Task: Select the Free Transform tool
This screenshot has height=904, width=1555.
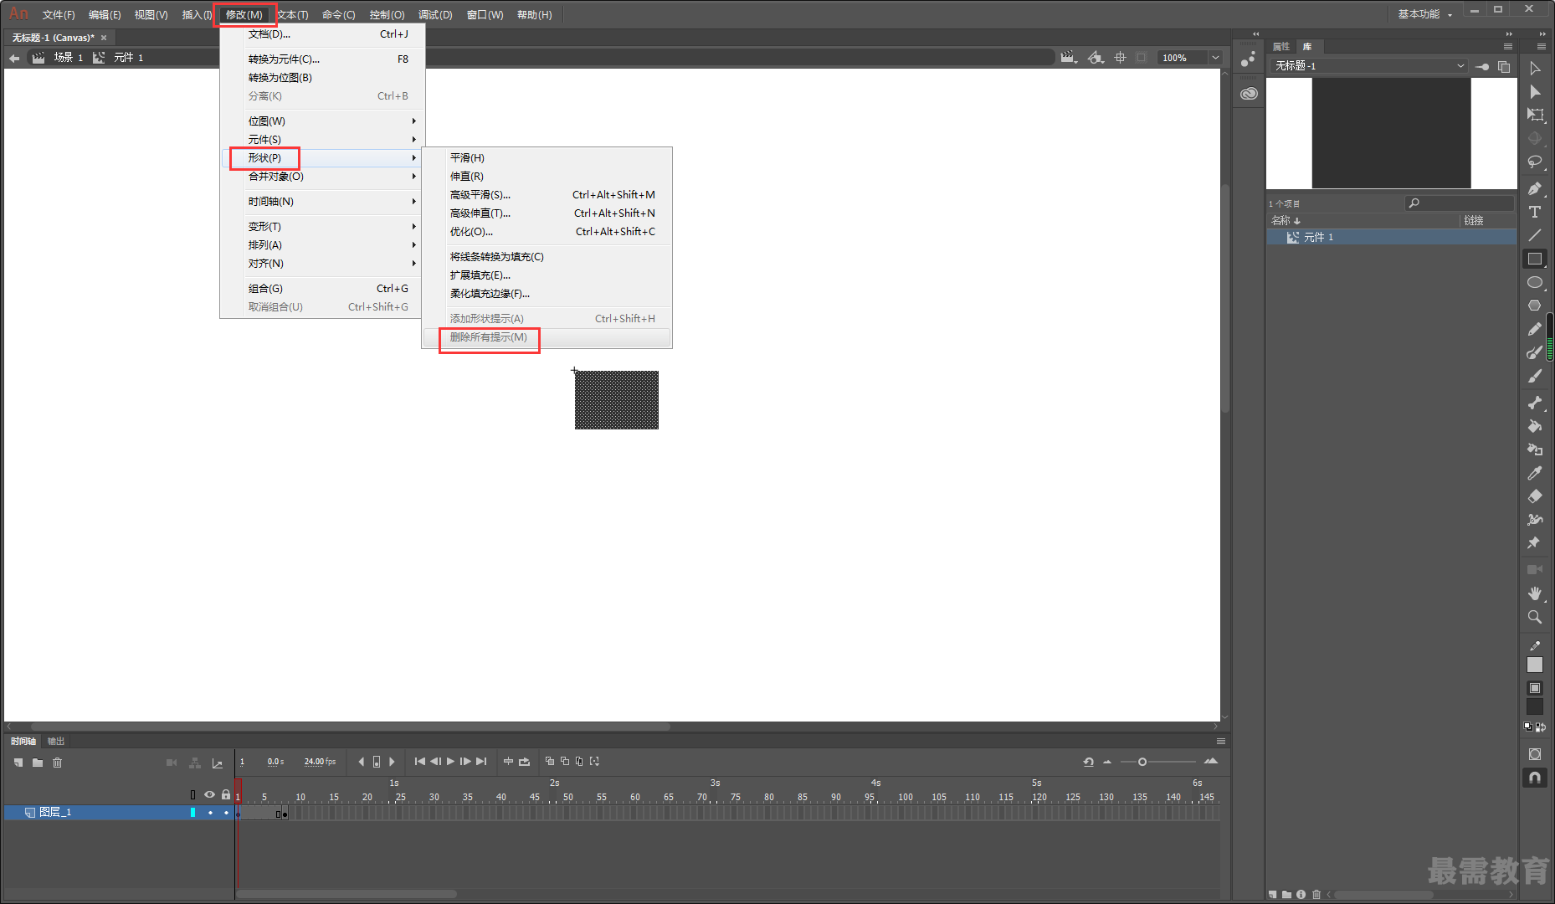Action: tap(1535, 116)
